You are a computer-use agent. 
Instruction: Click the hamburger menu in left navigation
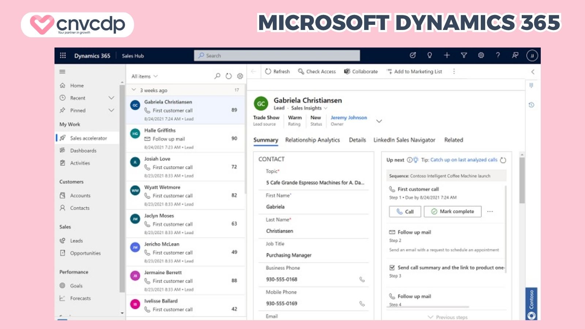pyautogui.click(x=63, y=72)
